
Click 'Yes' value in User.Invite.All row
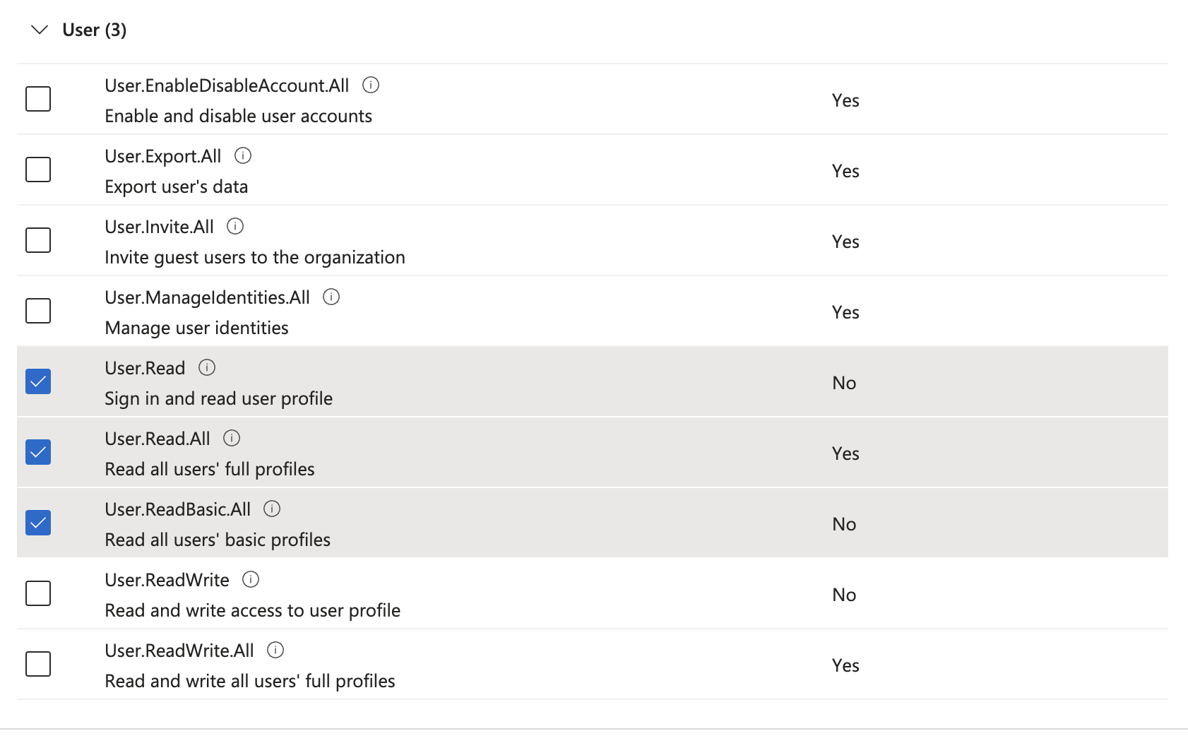(x=845, y=242)
